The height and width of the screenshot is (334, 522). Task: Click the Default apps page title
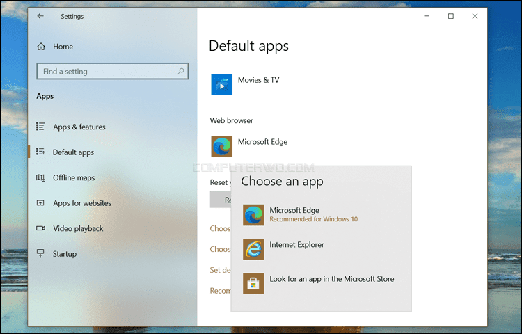click(x=248, y=45)
